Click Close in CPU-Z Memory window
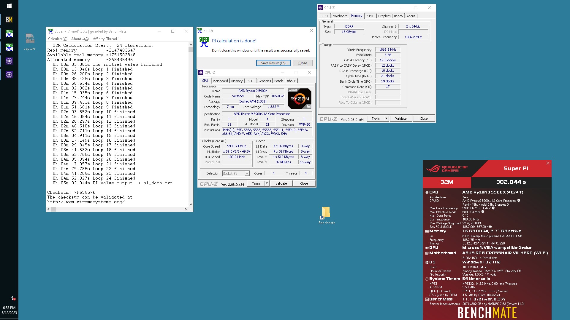The height and width of the screenshot is (320, 570). [424, 119]
